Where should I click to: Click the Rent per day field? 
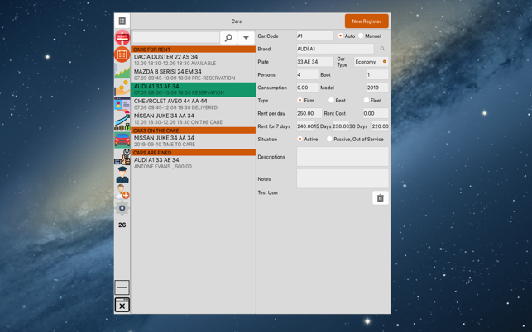click(309, 113)
